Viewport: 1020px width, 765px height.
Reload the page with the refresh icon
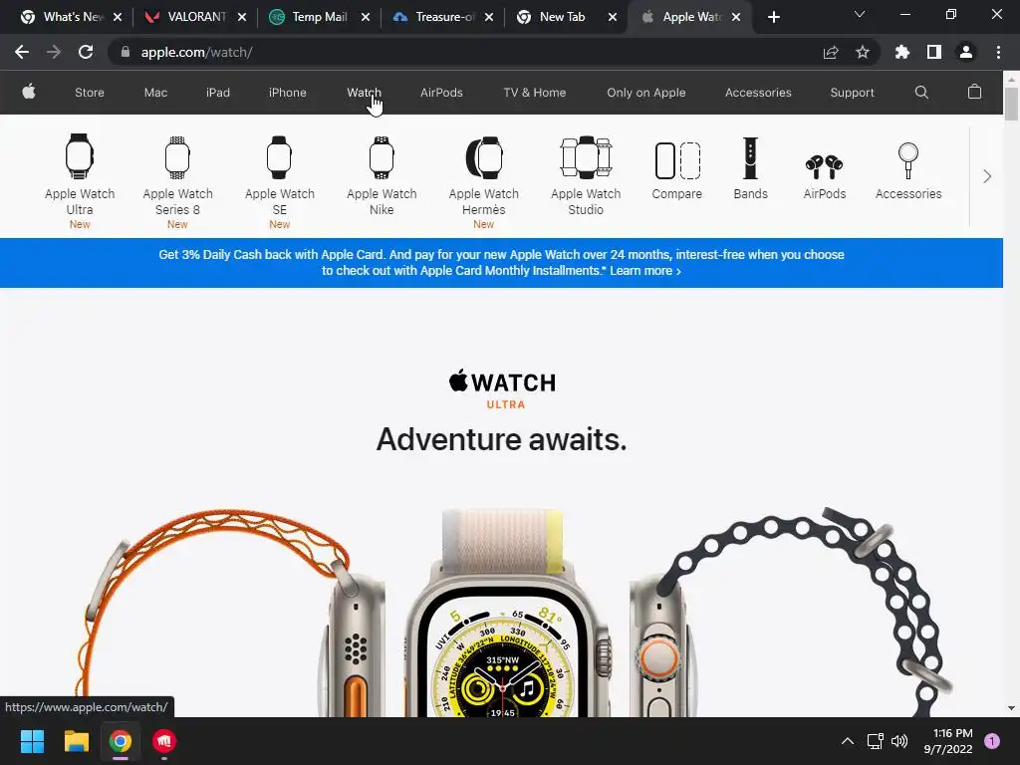point(86,52)
